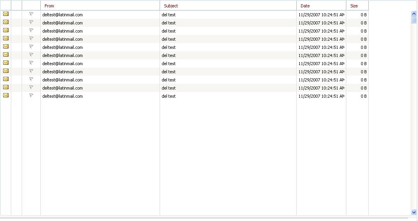Viewport: 418px width, 221px height.
Task: Open the first "del test" email subject
Action: point(169,15)
